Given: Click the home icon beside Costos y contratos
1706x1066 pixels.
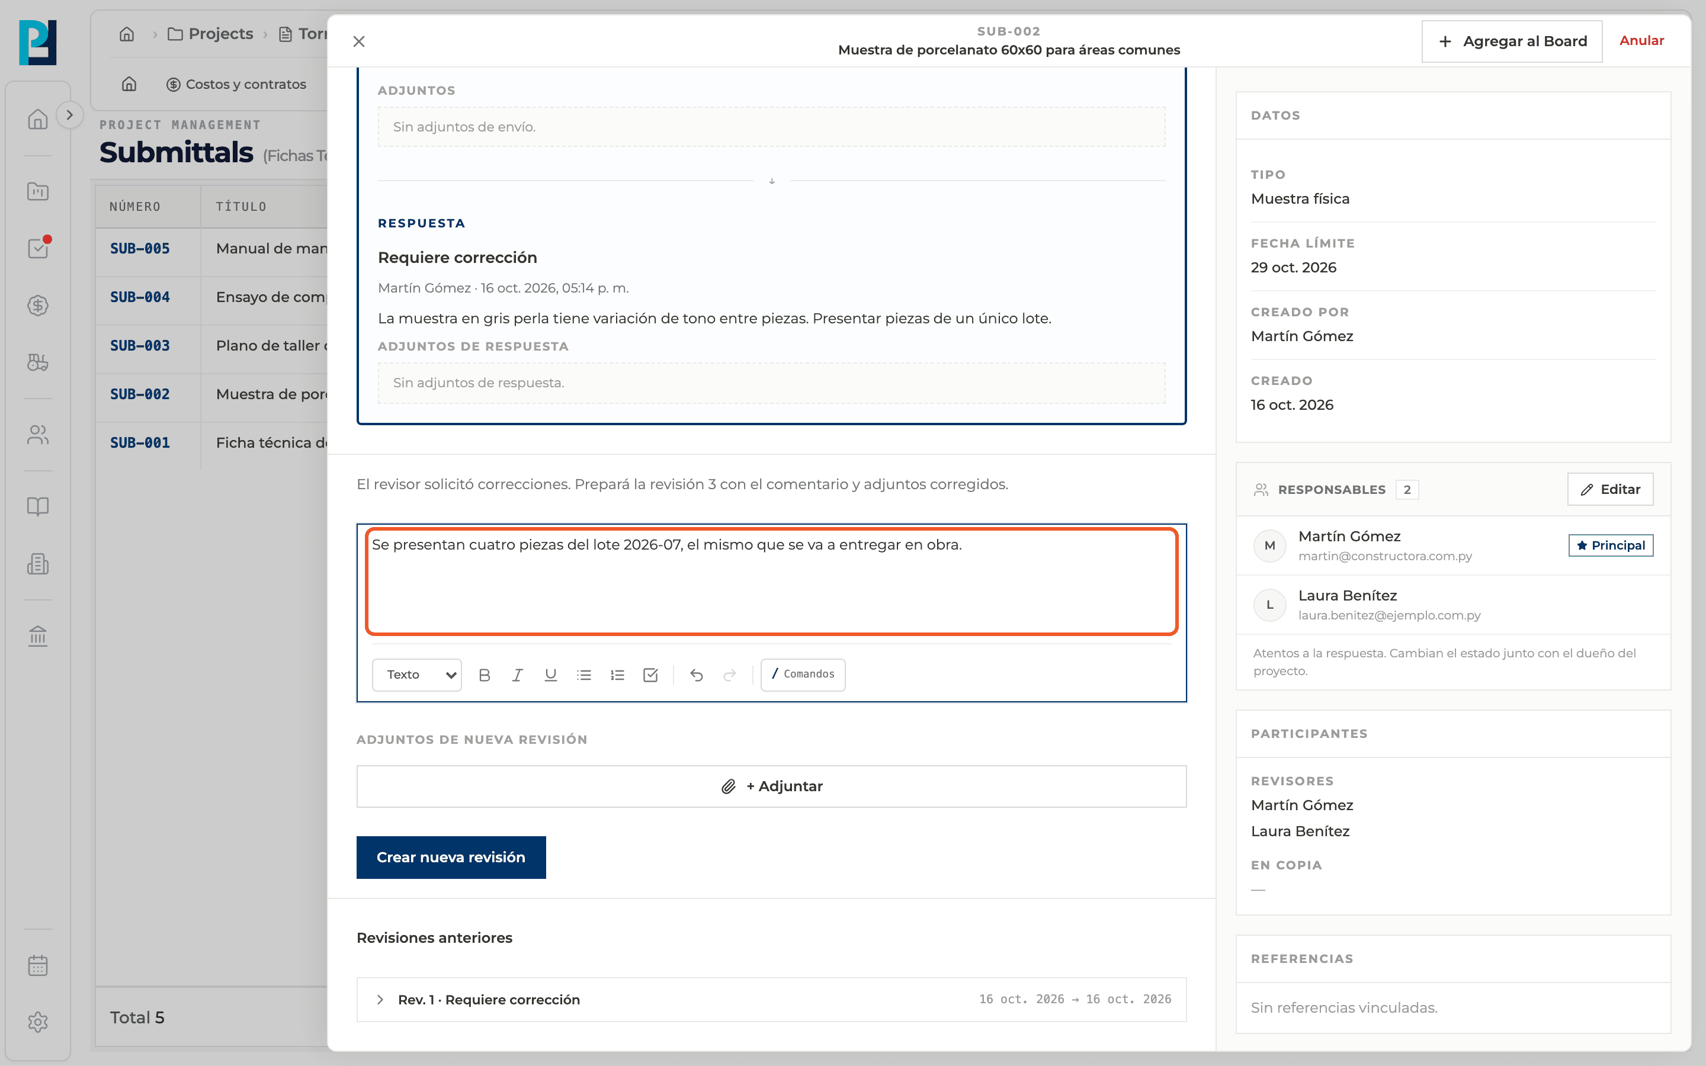Looking at the screenshot, I should click(x=129, y=85).
